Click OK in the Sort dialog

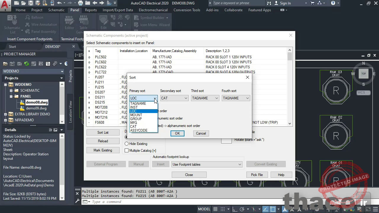click(177, 133)
